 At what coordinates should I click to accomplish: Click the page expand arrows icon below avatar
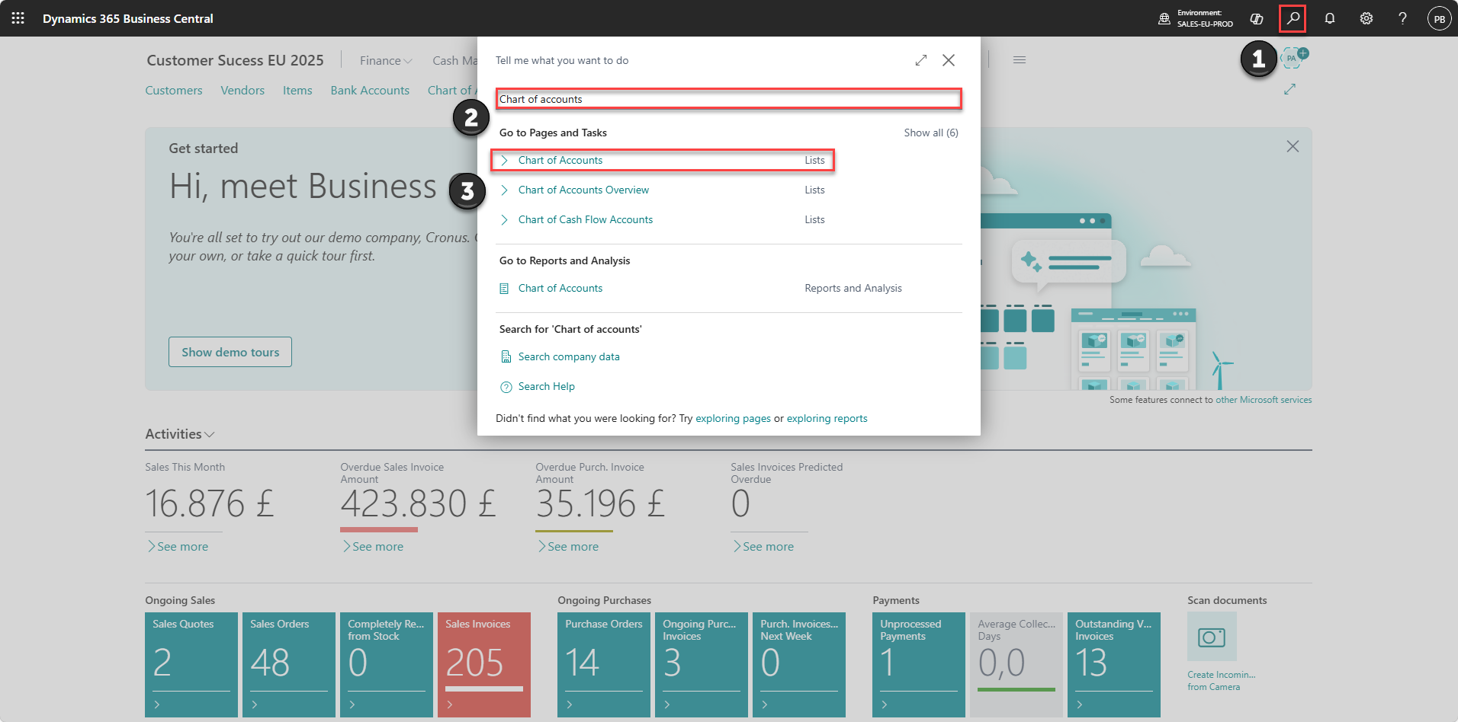pos(1290,89)
